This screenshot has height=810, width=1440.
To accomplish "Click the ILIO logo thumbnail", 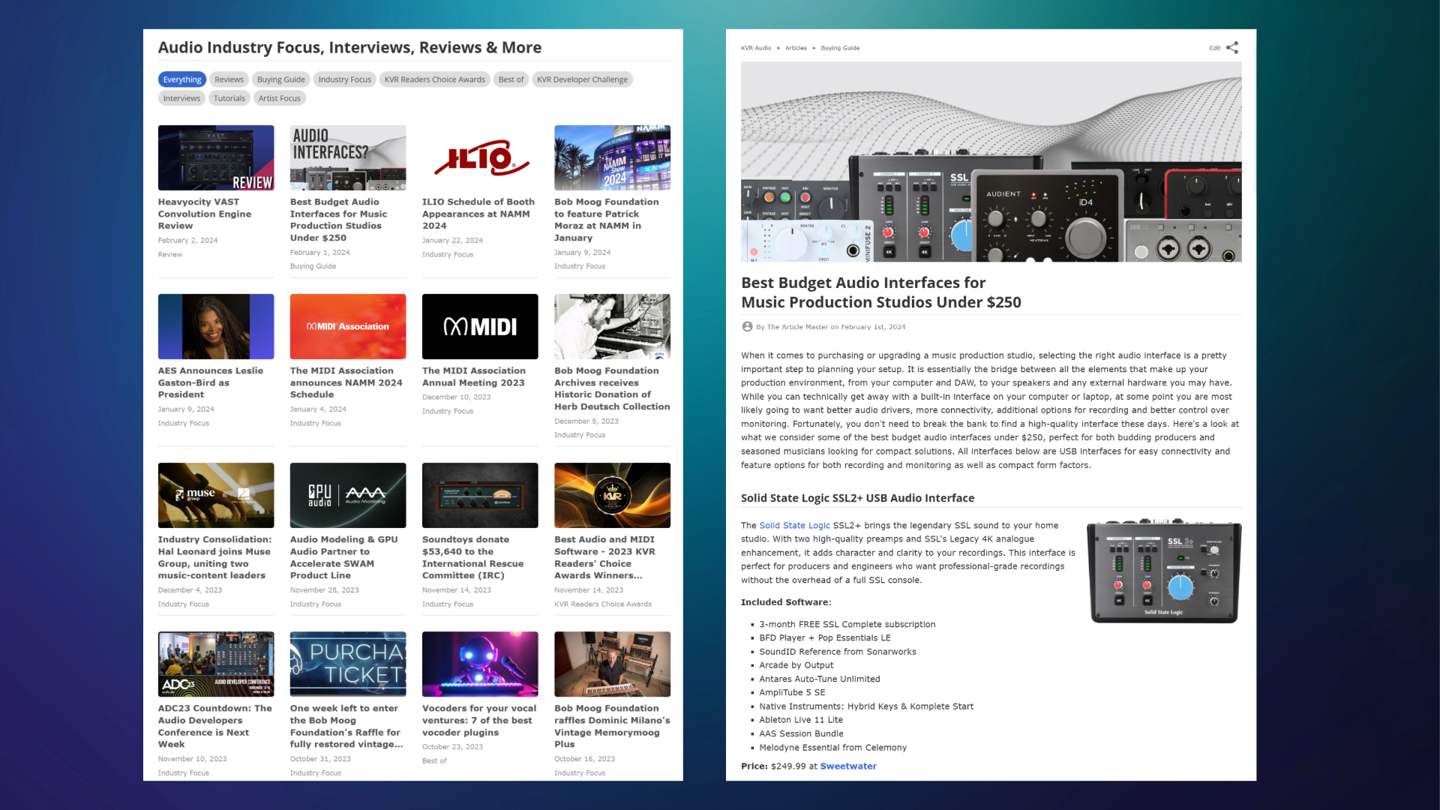I will click(480, 157).
